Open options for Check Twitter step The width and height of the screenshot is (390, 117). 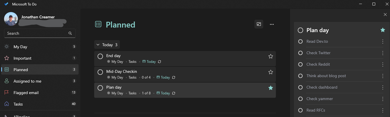click(383, 53)
